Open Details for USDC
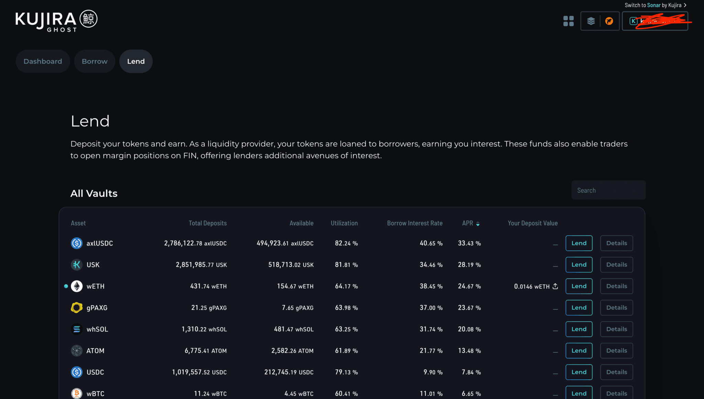Screen dimensions: 704x399 coord(616,372)
